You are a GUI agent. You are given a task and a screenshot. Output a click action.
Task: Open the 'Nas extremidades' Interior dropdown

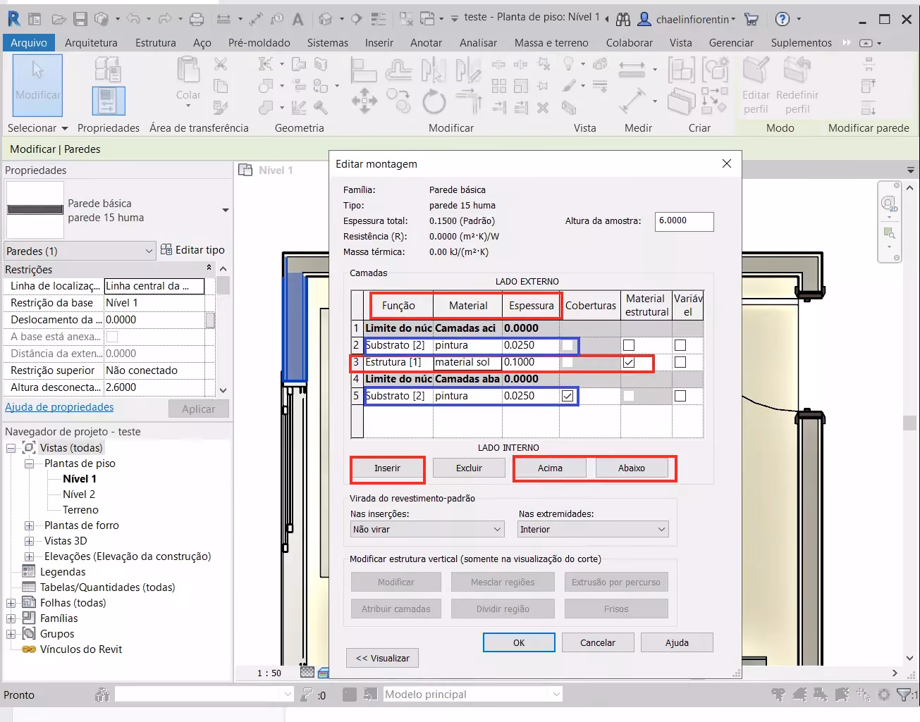pos(593,529)
